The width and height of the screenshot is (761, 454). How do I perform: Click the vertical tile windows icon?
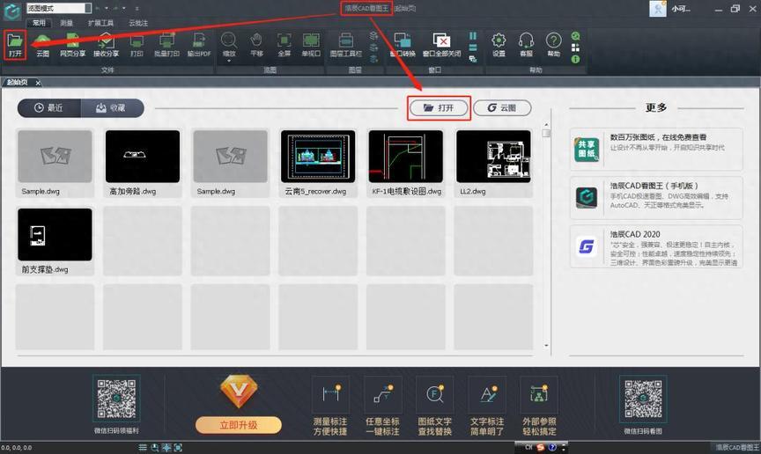tap(473, 36)
